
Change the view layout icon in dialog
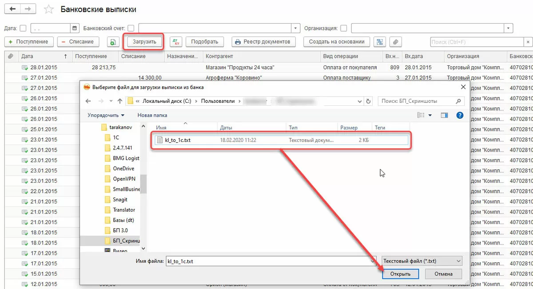(x=421, y=115)
